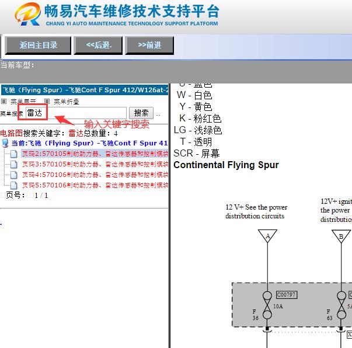Click the 当前车型: label

tap(18, 65)
